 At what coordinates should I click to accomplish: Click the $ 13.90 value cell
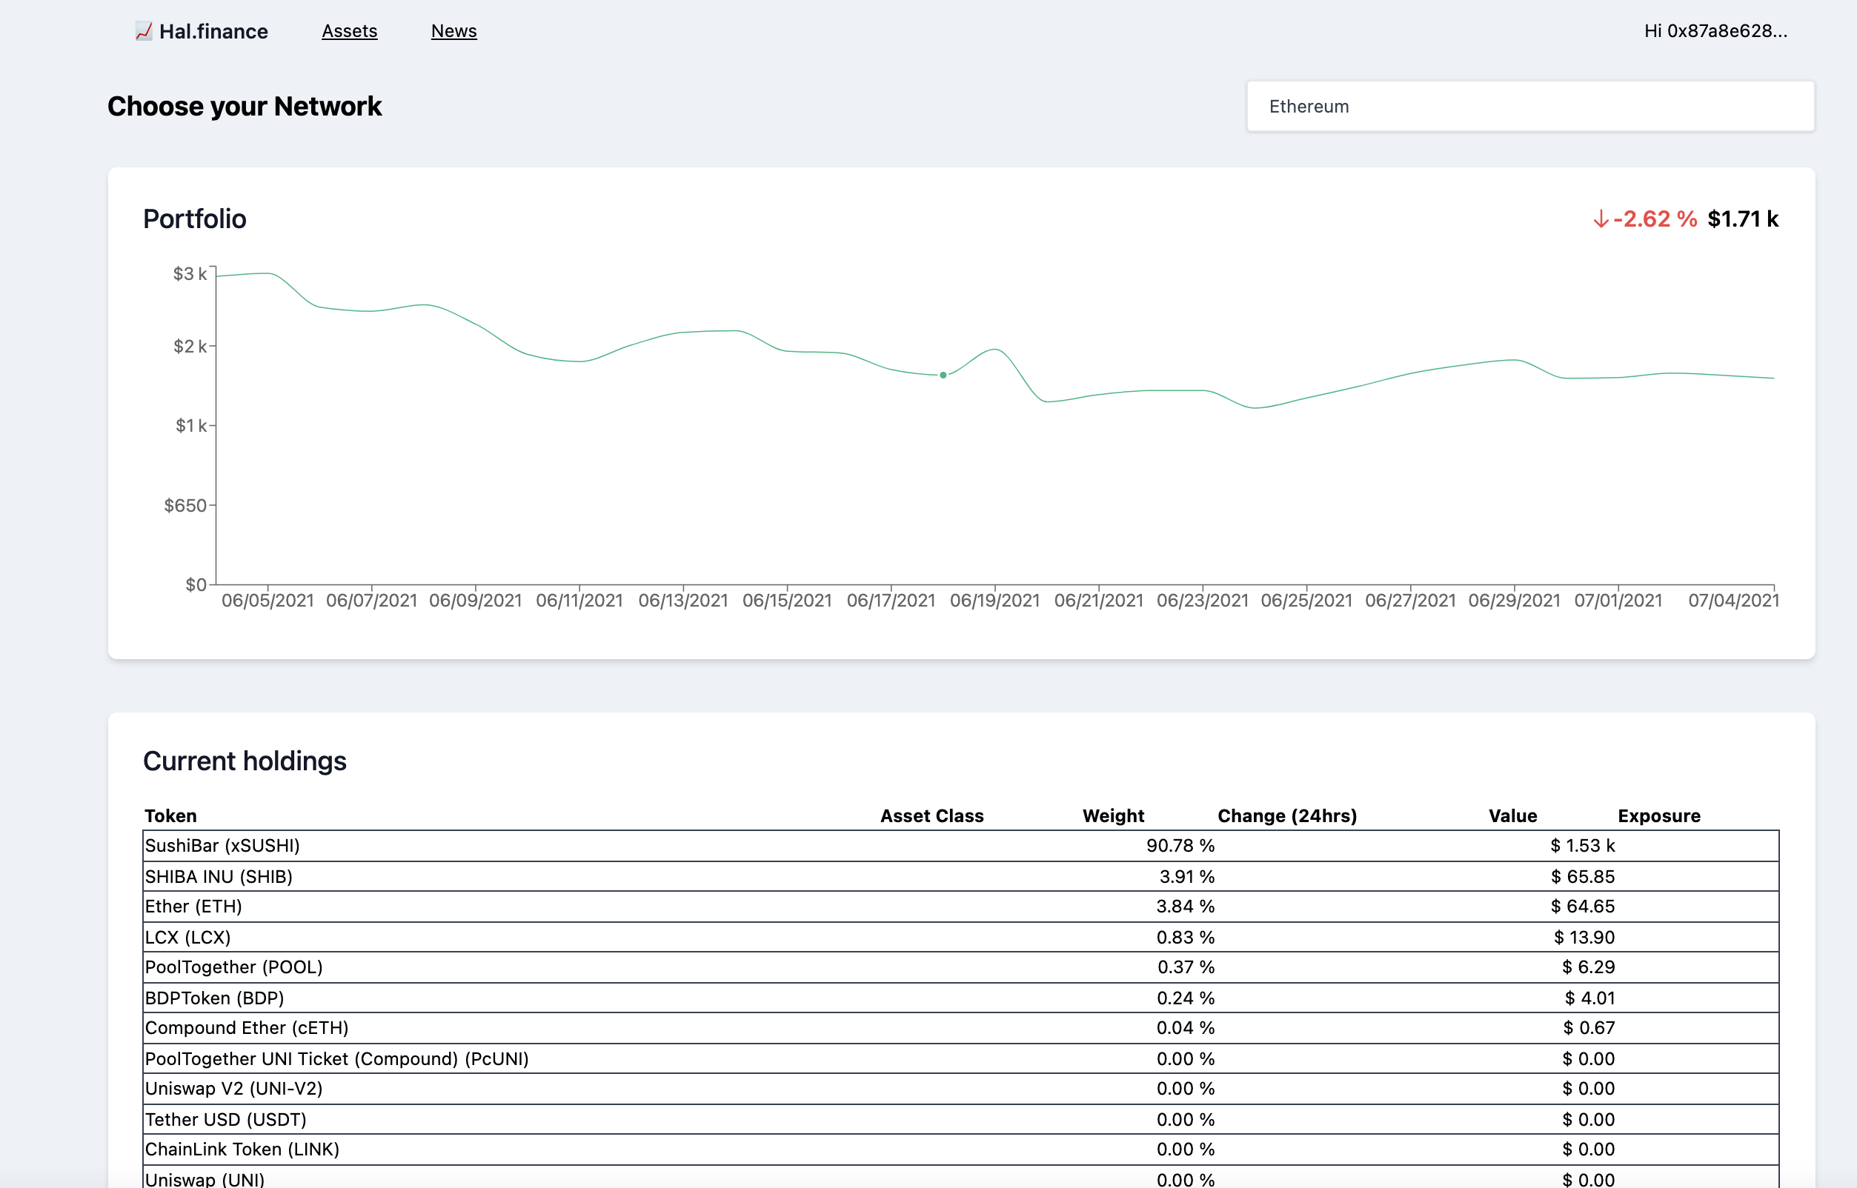point(1584,937)
